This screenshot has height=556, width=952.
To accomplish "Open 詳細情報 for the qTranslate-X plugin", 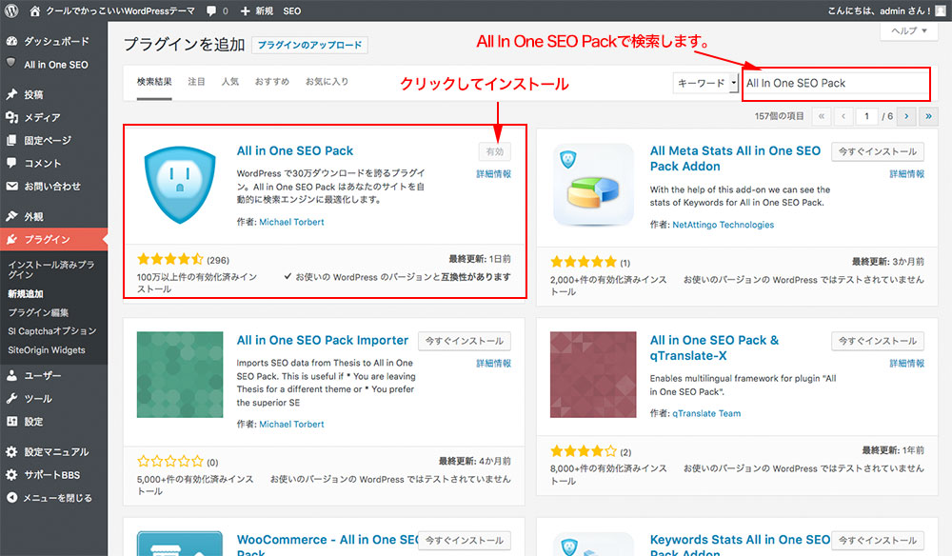I will click(x=907, y=364).
